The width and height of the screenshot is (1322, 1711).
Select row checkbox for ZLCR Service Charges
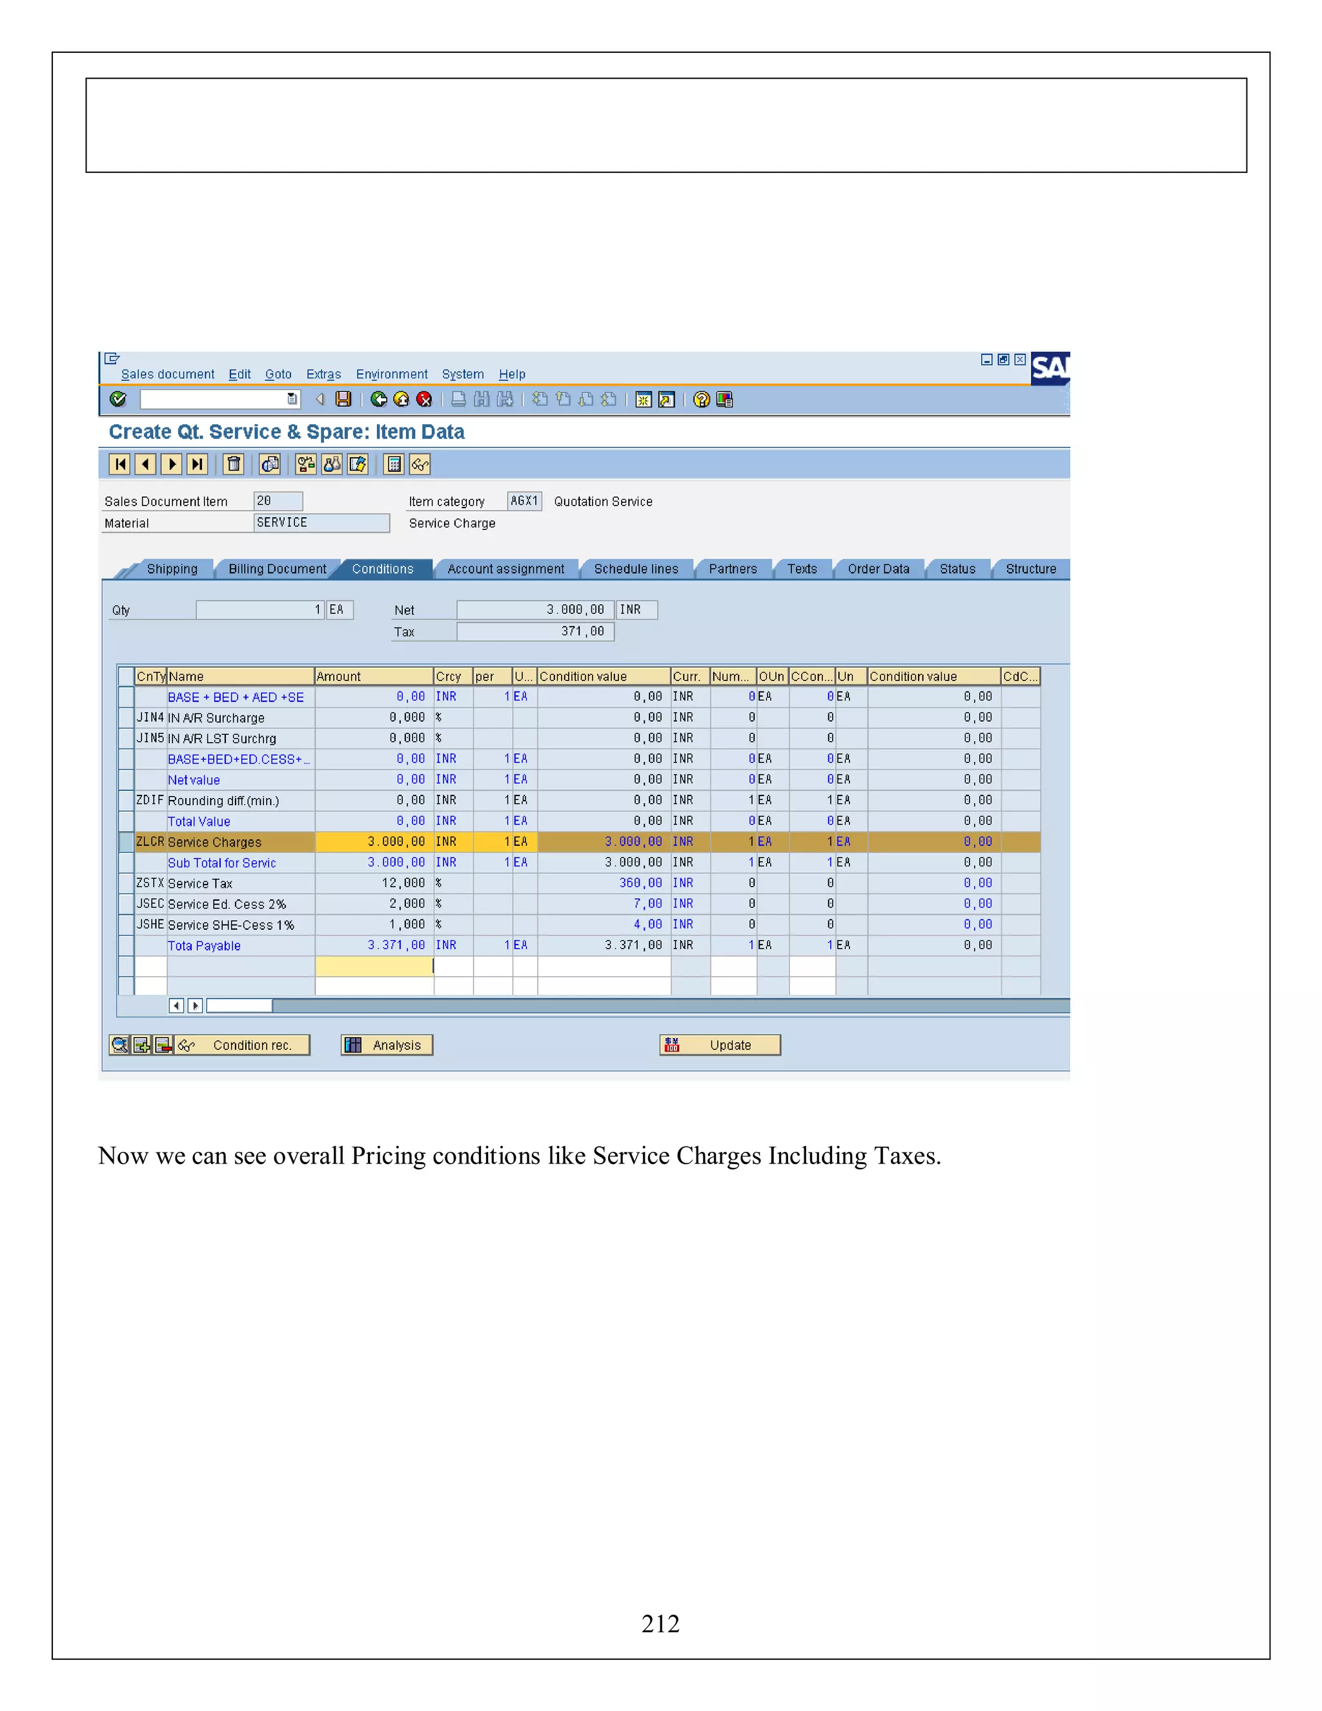tap(125, 841)
